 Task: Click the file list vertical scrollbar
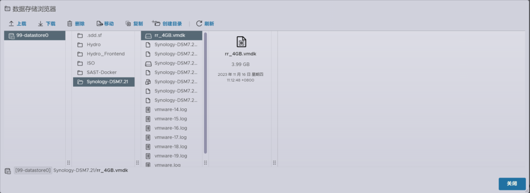click(205, 92)
